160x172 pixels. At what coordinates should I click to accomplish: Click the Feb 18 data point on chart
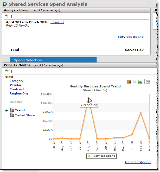click(x=140, y=113)
